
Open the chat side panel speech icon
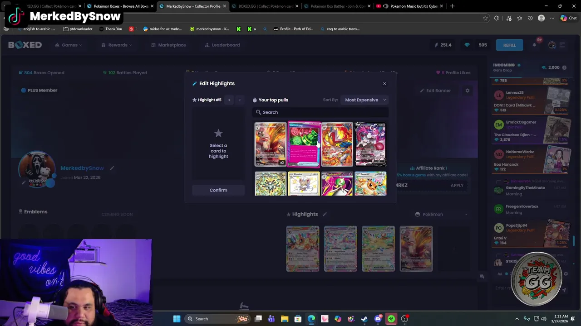pyautogui.click(x=482, y=276)
